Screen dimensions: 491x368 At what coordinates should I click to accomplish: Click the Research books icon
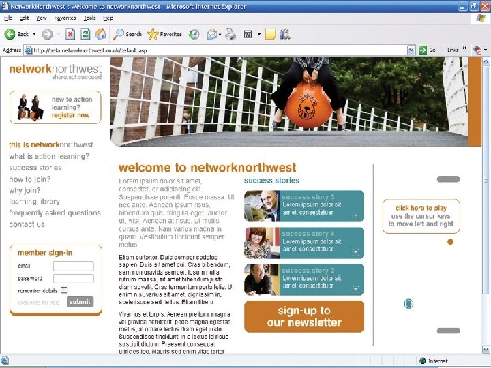point(284,34)
